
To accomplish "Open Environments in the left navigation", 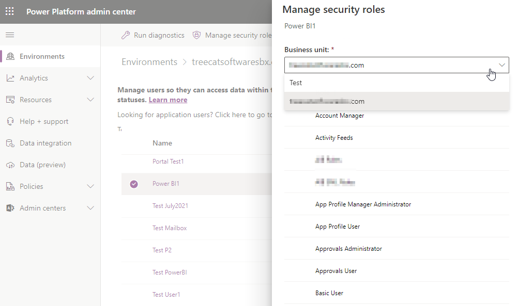I will (x=42, y=56).
